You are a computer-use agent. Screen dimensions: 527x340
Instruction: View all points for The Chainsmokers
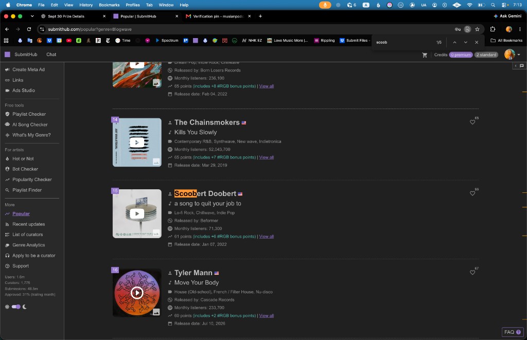click(266, 157)
